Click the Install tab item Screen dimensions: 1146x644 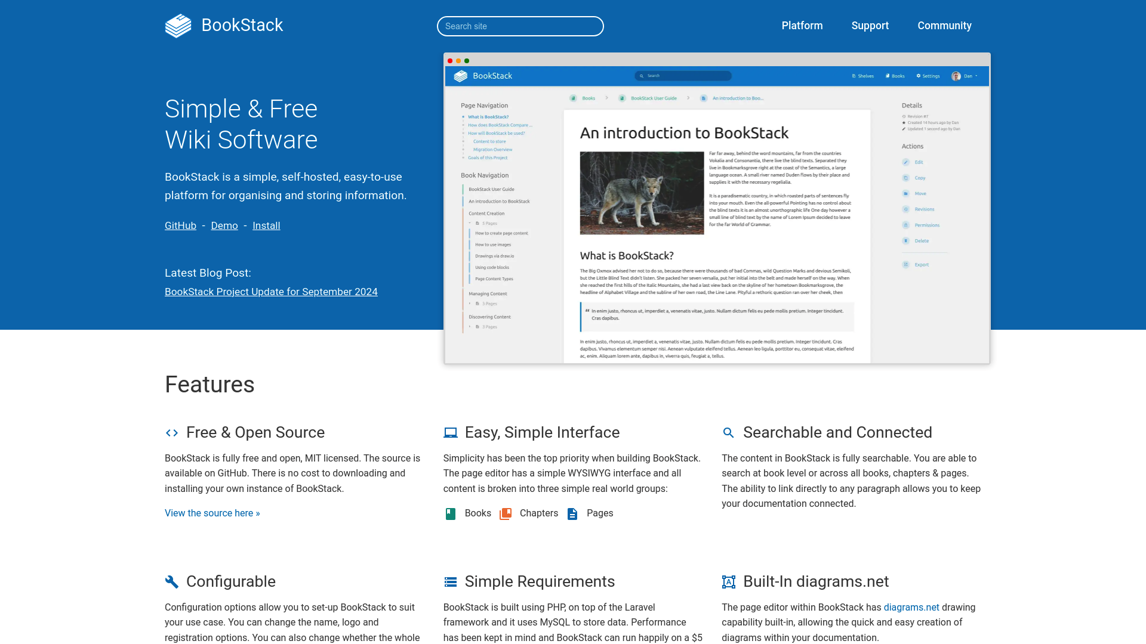266,225
